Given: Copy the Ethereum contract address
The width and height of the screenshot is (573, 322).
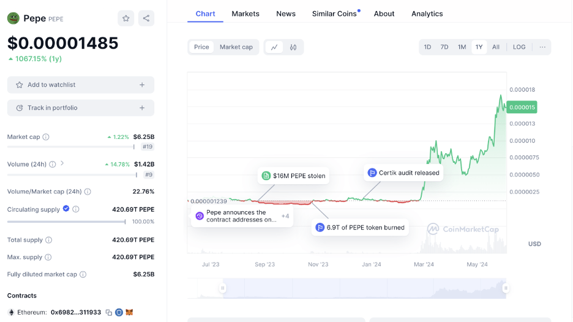Looking at the screenshot, I should tap(108, 312).
